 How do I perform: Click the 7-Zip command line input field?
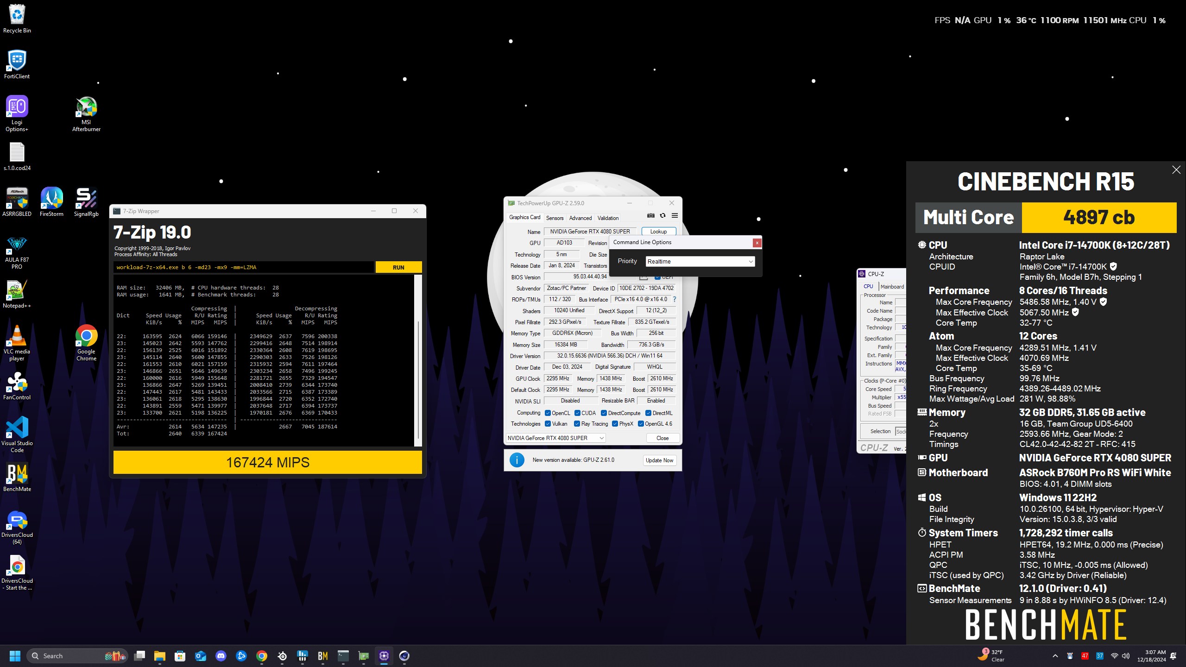244,267
